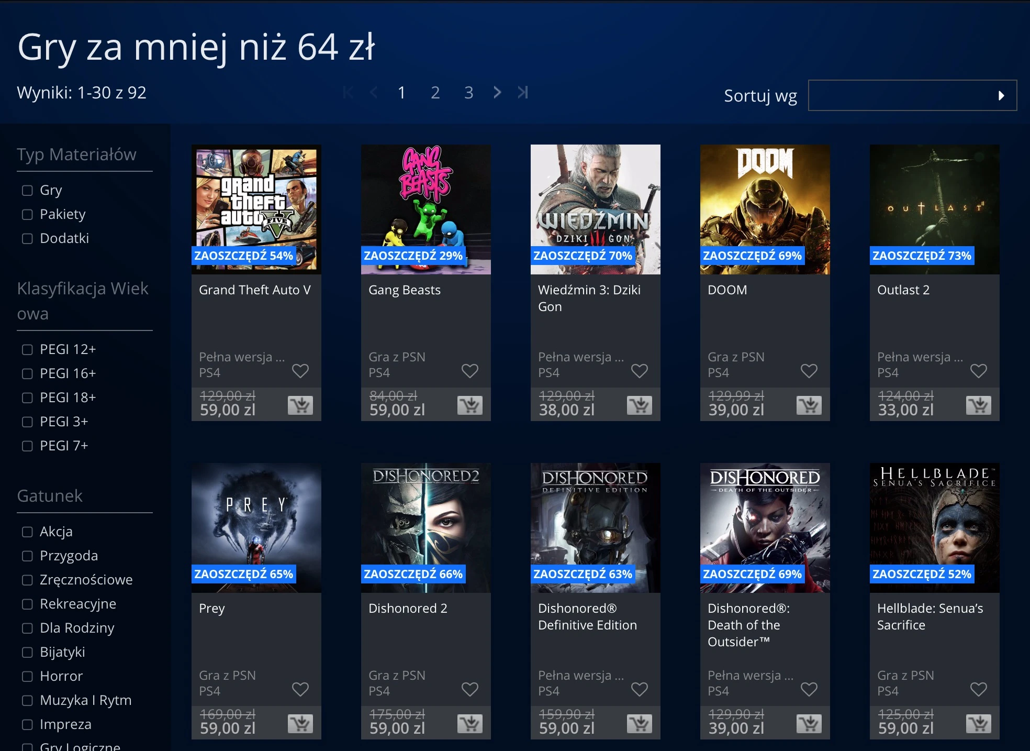
Task: Add DOOM to the shopping cart
Action: point(809,405)
